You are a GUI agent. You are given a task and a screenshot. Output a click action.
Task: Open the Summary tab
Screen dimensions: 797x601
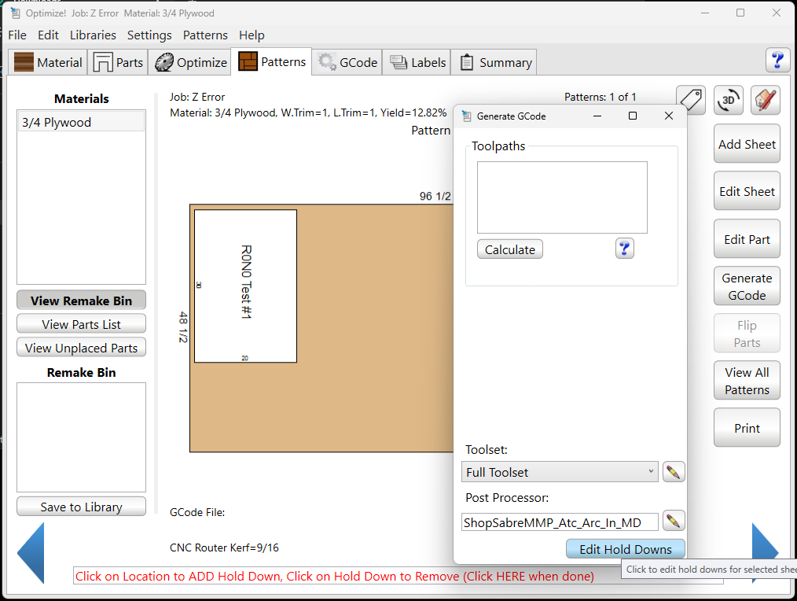[x=495, y=63]
